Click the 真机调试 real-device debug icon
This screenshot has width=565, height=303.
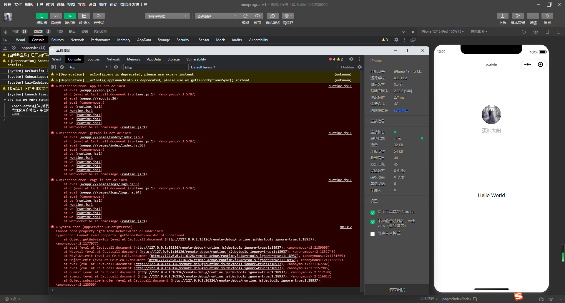[x=272, y=16]
